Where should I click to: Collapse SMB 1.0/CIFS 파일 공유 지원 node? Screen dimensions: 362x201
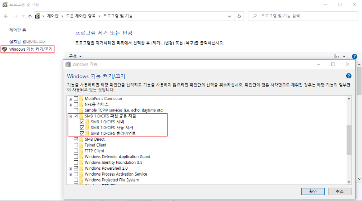71,116
